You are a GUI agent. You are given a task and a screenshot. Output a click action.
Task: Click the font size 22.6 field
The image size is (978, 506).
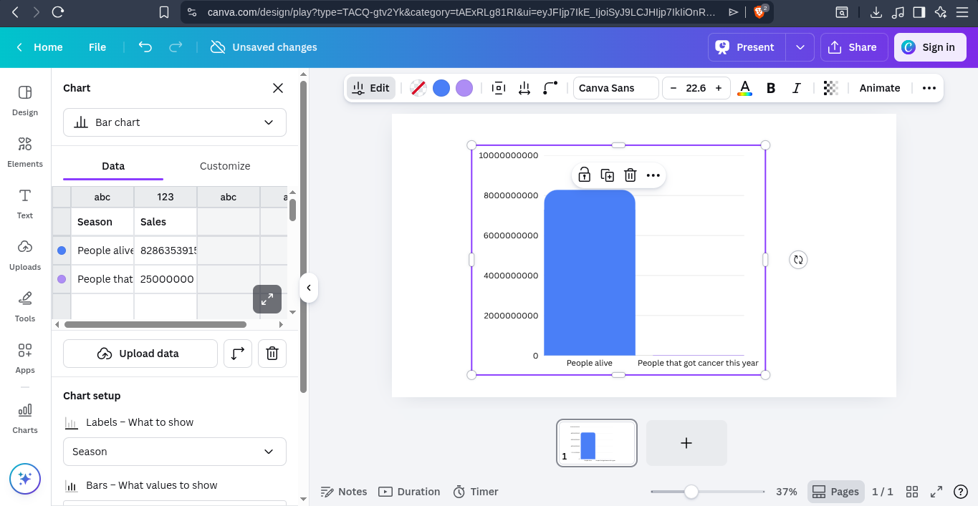coord(696,88)
